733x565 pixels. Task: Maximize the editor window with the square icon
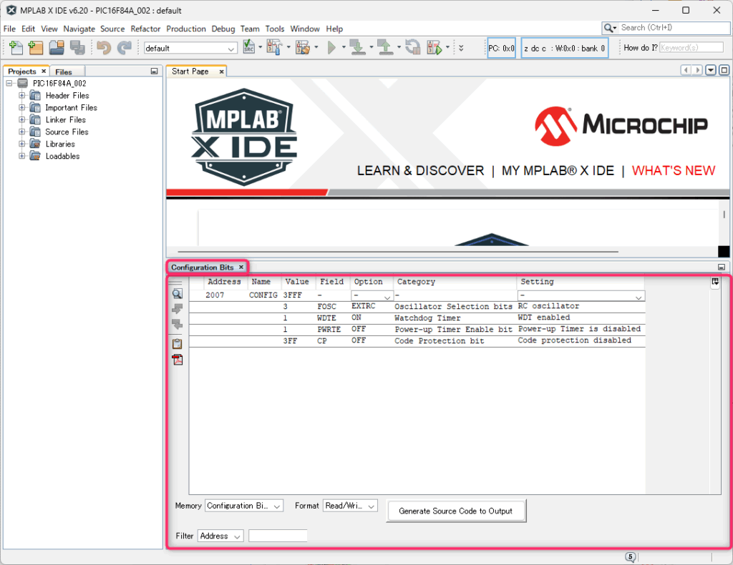724,70
